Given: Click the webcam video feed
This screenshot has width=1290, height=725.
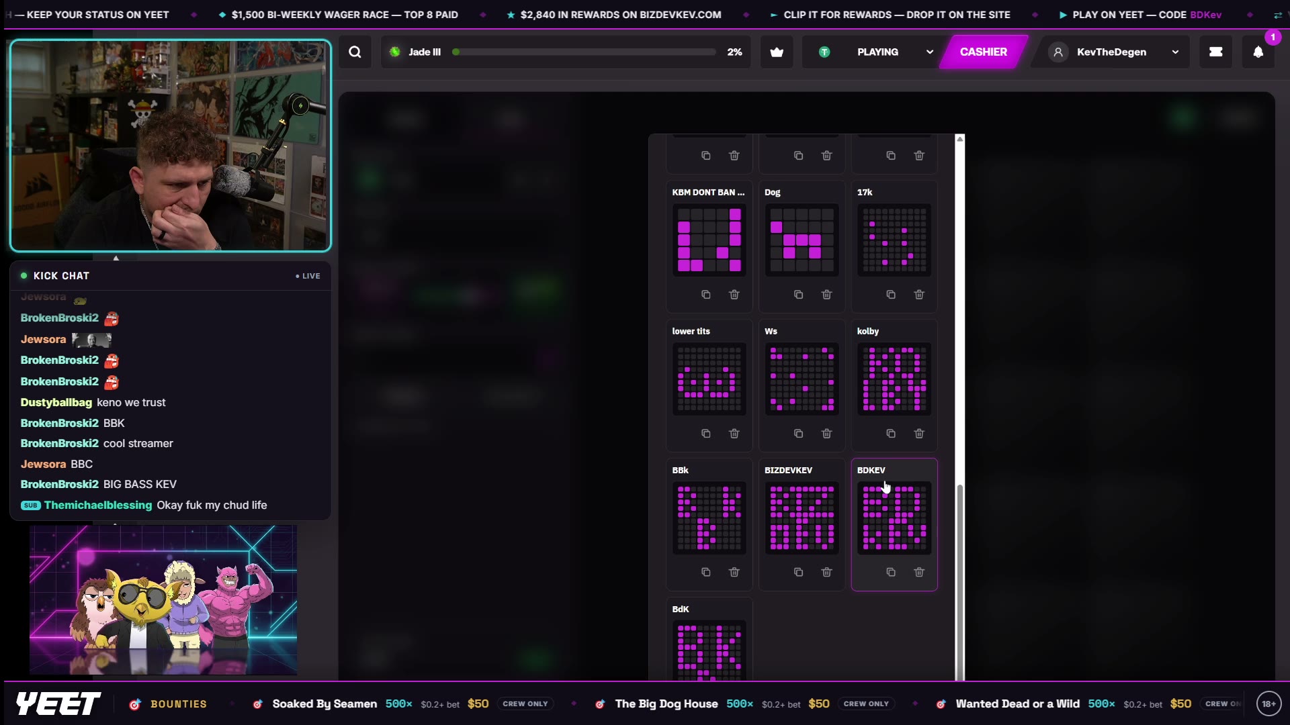Looking at the screenshot, I should [171, 145].
